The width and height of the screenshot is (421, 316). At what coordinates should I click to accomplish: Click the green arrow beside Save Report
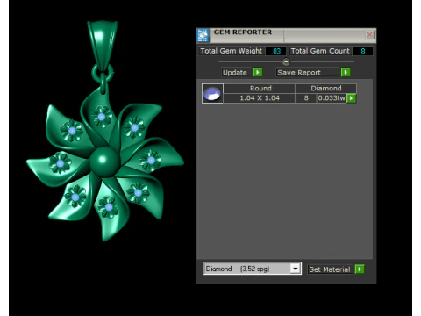(346, 72)
